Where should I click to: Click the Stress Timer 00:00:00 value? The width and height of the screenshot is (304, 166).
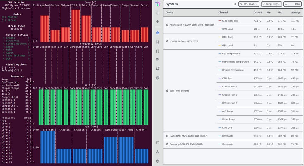16,29
